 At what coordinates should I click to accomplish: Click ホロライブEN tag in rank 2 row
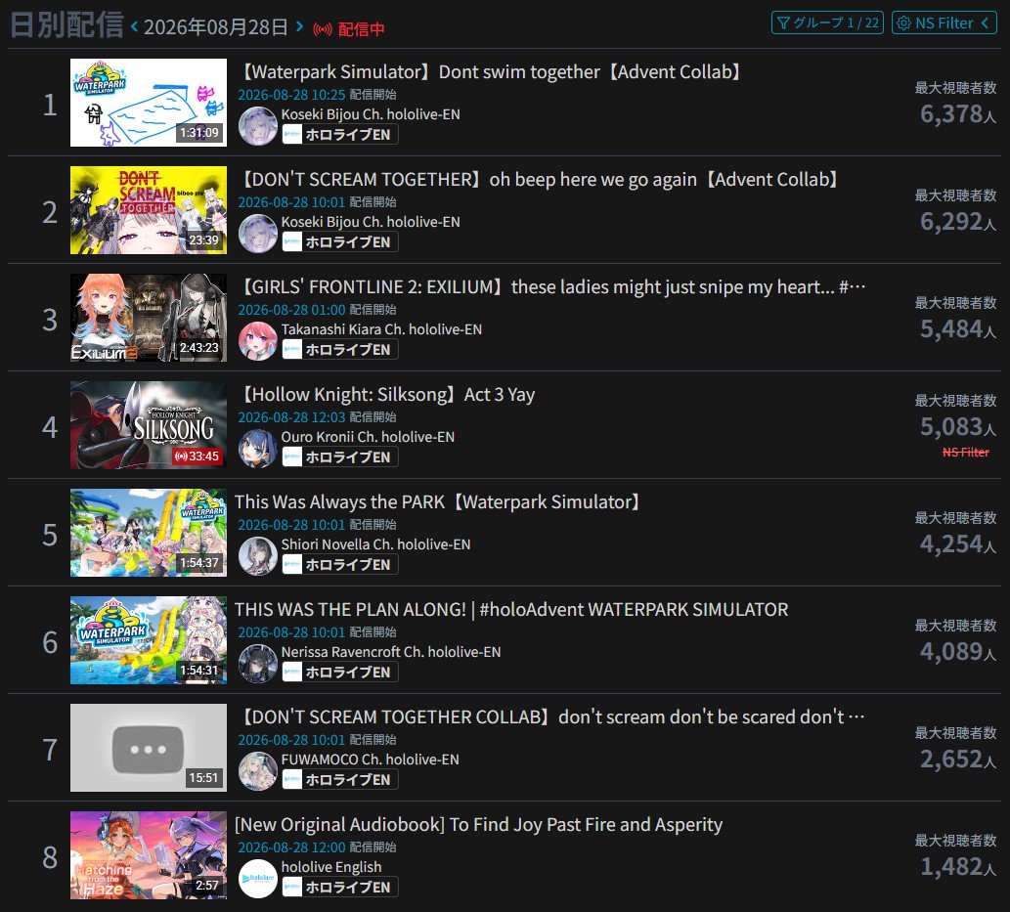click(x=340, y=242)
